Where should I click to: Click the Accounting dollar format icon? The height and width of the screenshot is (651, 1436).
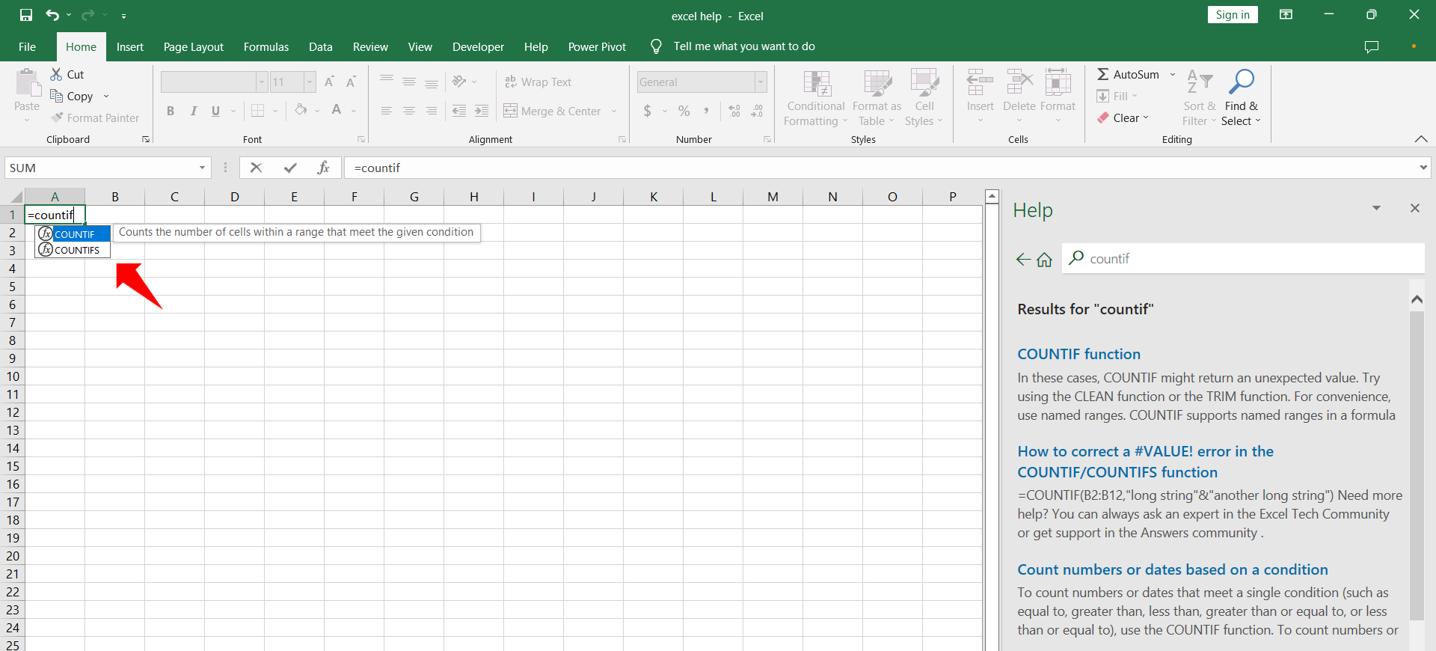coord(647,111)
